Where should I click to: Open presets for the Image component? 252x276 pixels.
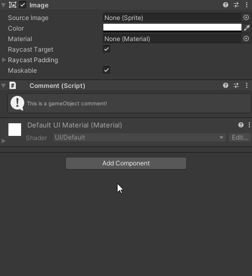click(x=236, y=5)
